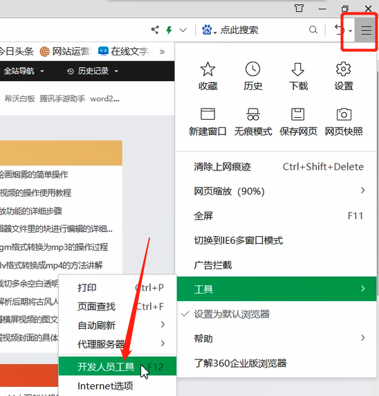The image size is (379, 396).
Task: Open 全站导航 site navigation dropdown
Action: [24, 71]
